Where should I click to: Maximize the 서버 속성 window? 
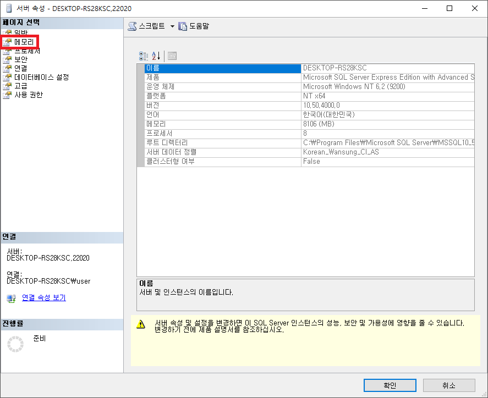449,8
